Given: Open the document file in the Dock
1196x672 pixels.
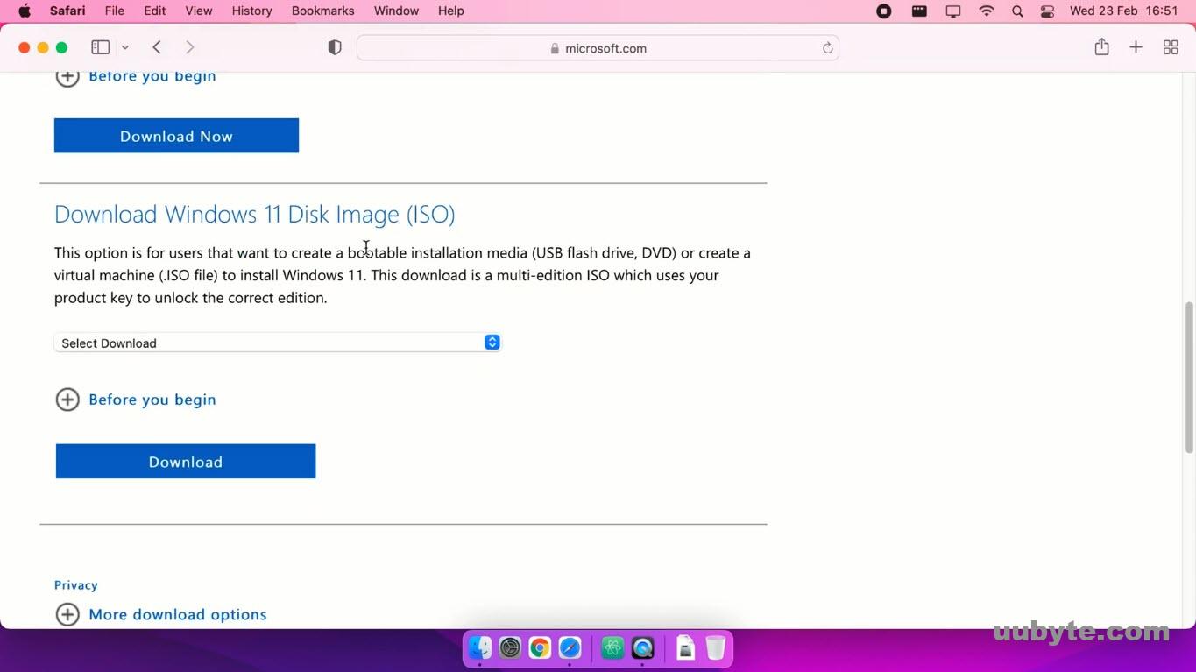Looking at the screenshot, I should [686, 648].
